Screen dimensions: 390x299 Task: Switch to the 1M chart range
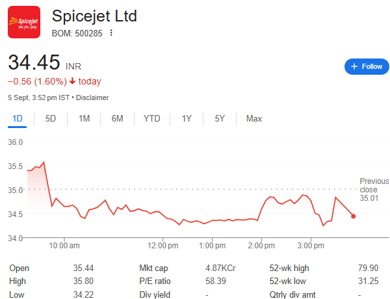(x=84, y=118)
